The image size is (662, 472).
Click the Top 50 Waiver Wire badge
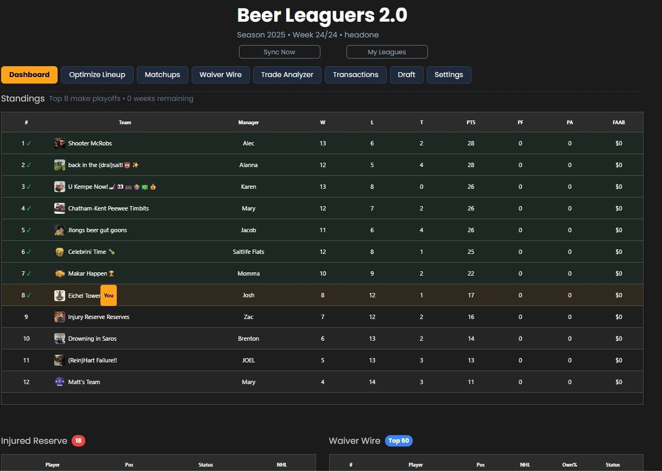click(399, 441)
